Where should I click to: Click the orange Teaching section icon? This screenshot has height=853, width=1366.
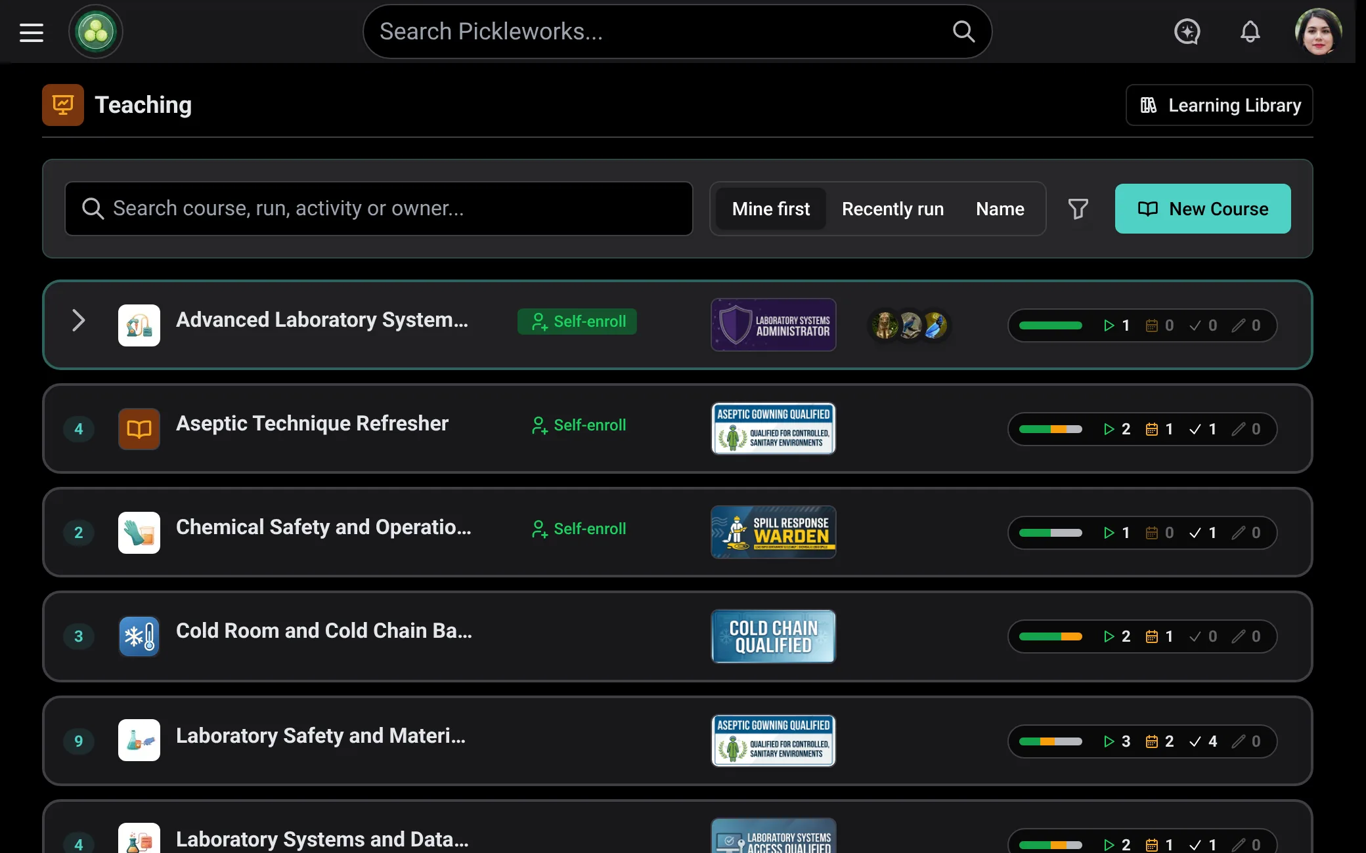(63, 105)
